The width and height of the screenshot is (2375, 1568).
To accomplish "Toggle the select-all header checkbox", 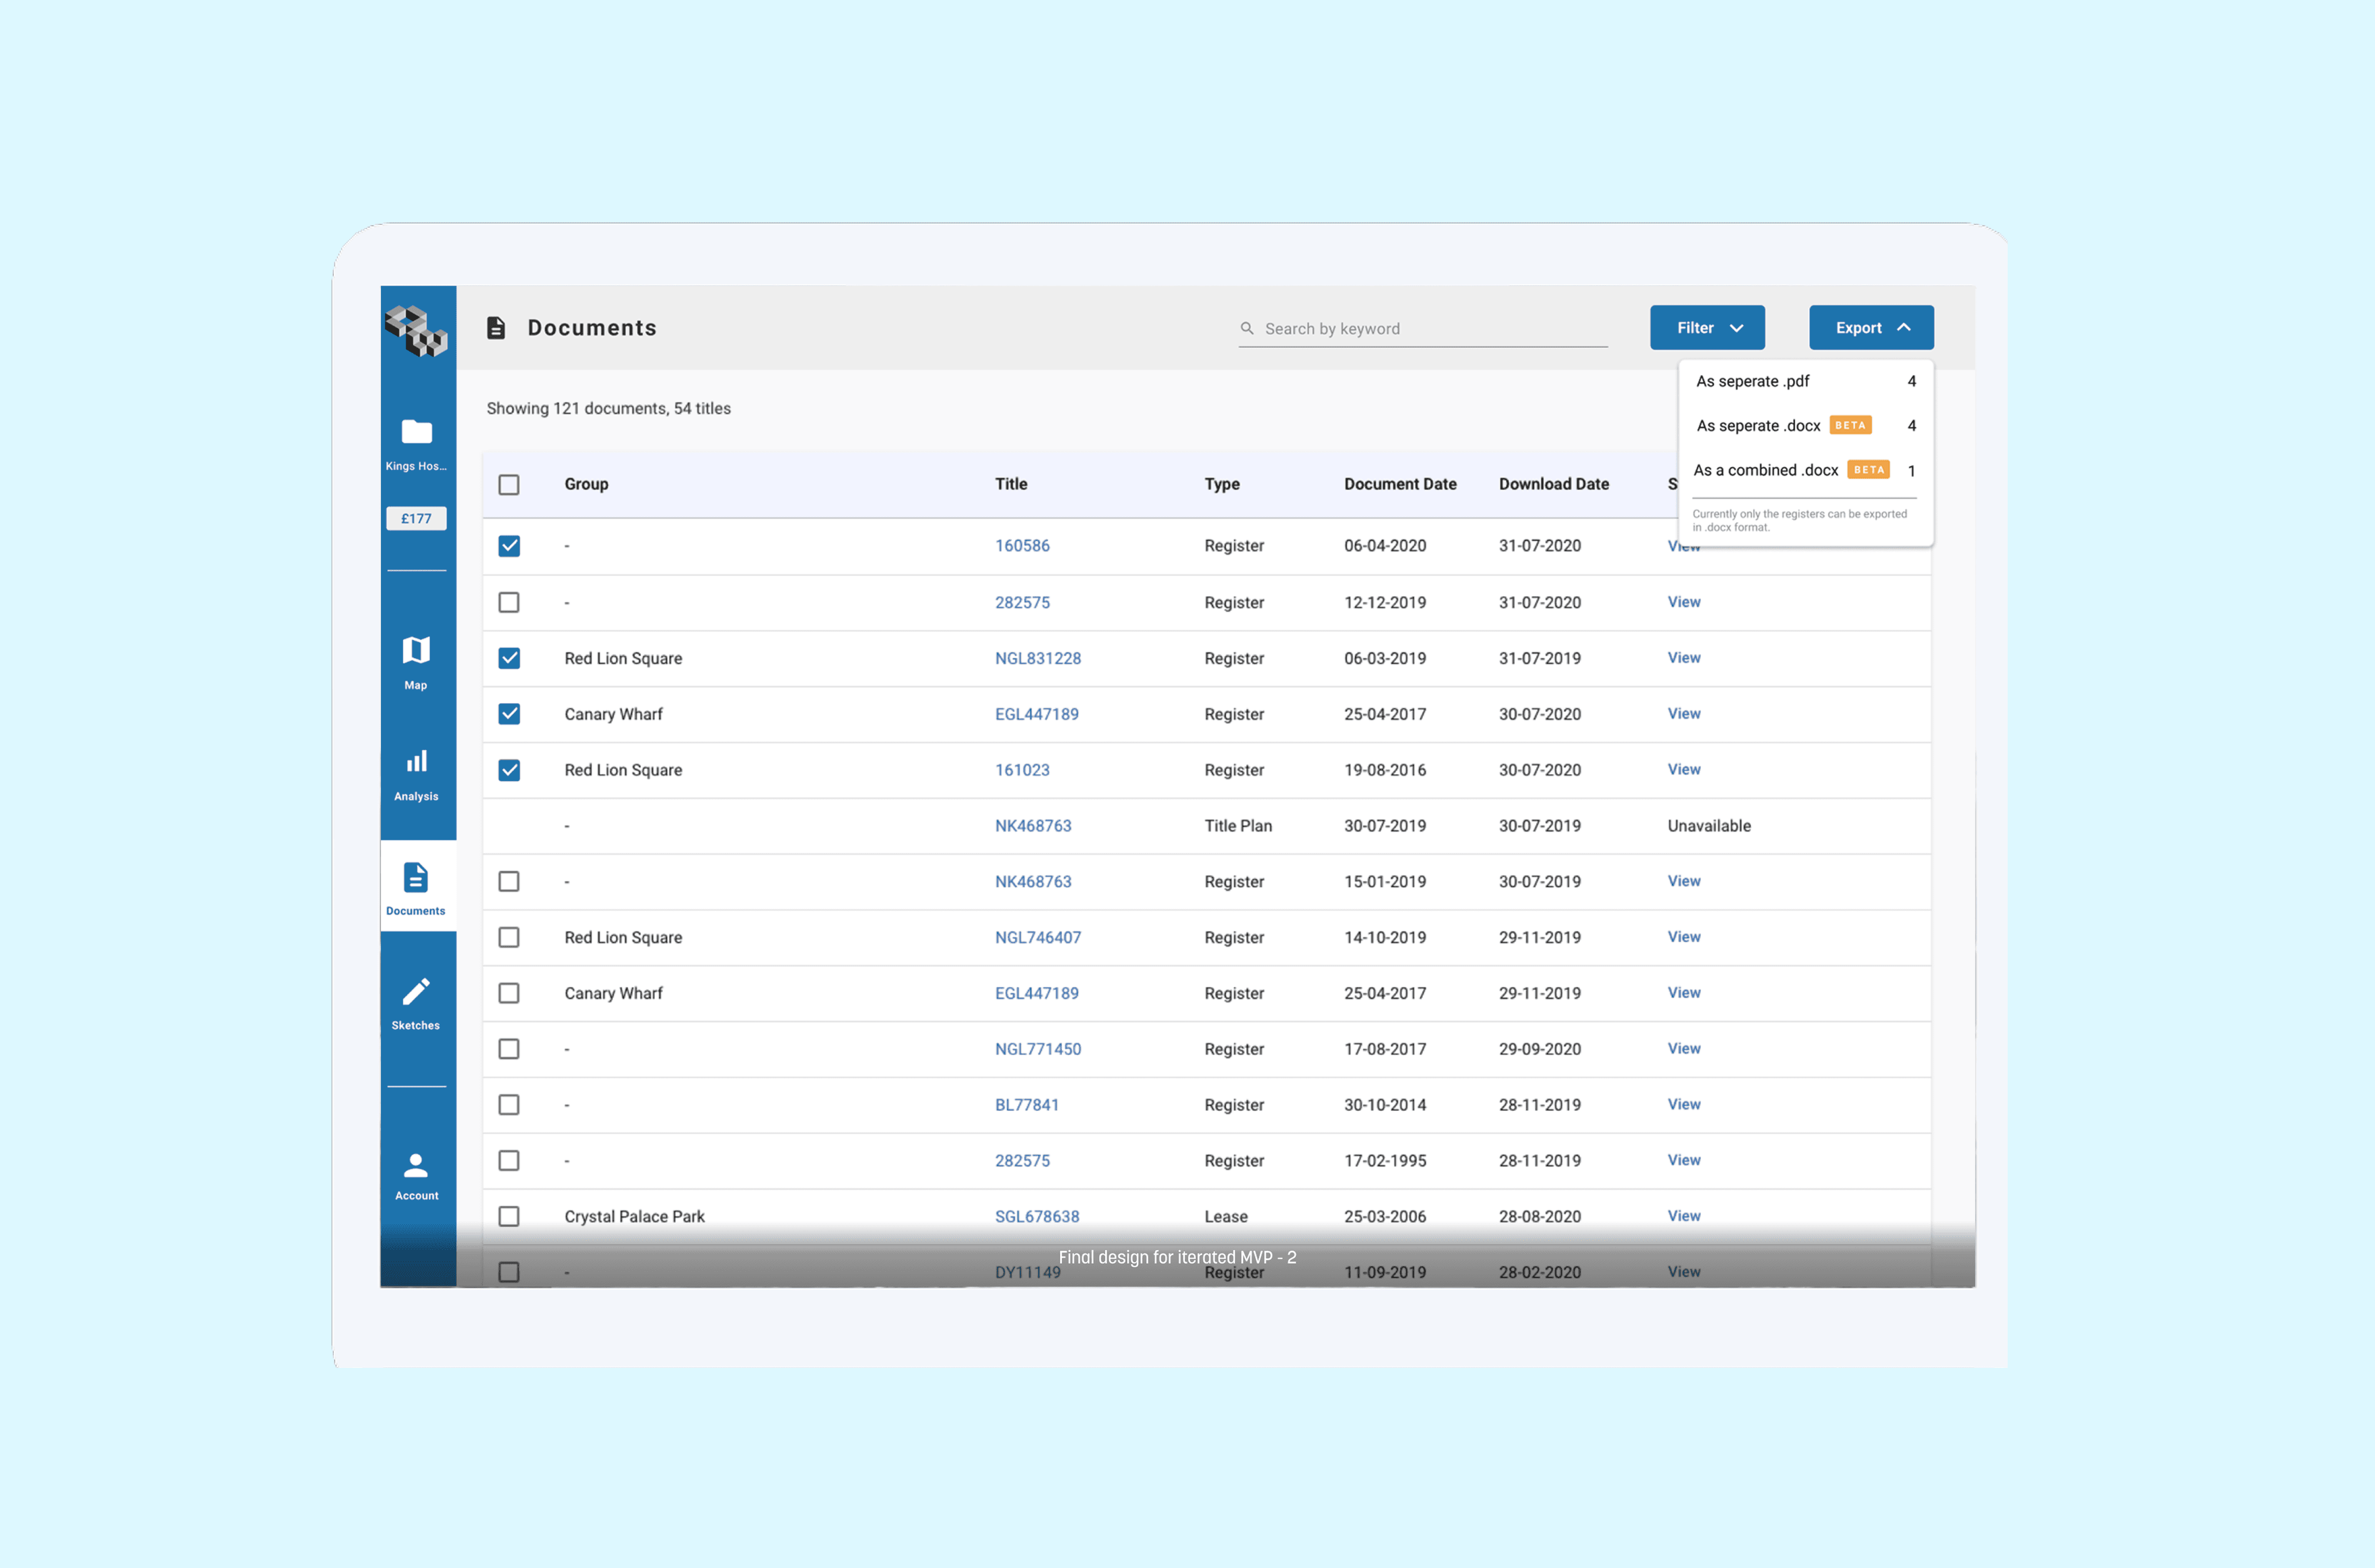I will tap(509, 485).
